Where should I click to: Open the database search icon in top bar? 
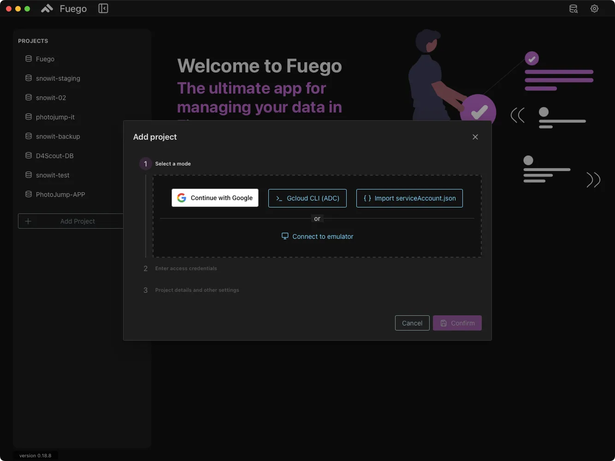(573, 8)
